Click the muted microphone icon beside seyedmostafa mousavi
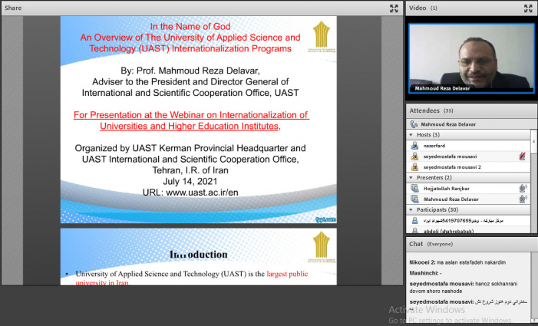Image resolution: width=538 pixels, height=326 pixels. [522, 156]
